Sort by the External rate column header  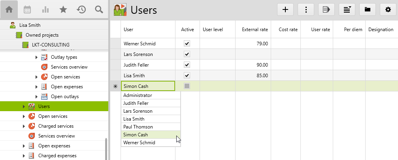255,30
